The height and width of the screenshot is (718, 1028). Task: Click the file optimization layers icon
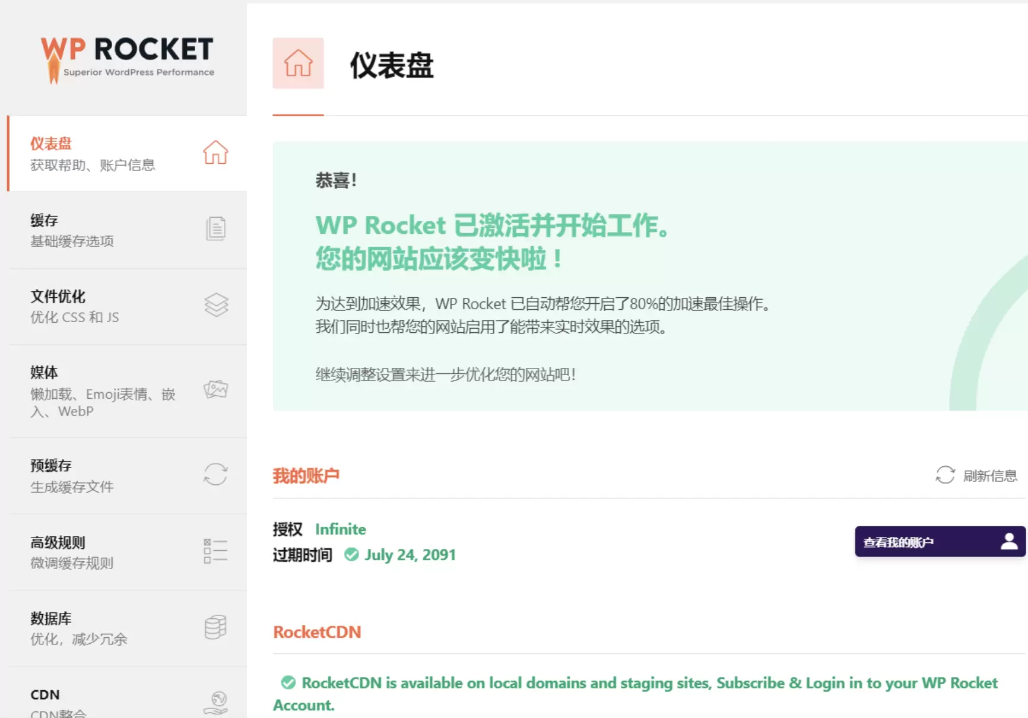[x=216, y=305]
